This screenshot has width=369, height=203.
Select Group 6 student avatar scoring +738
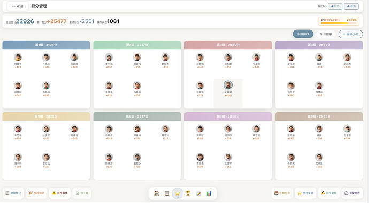pos(137,157)
